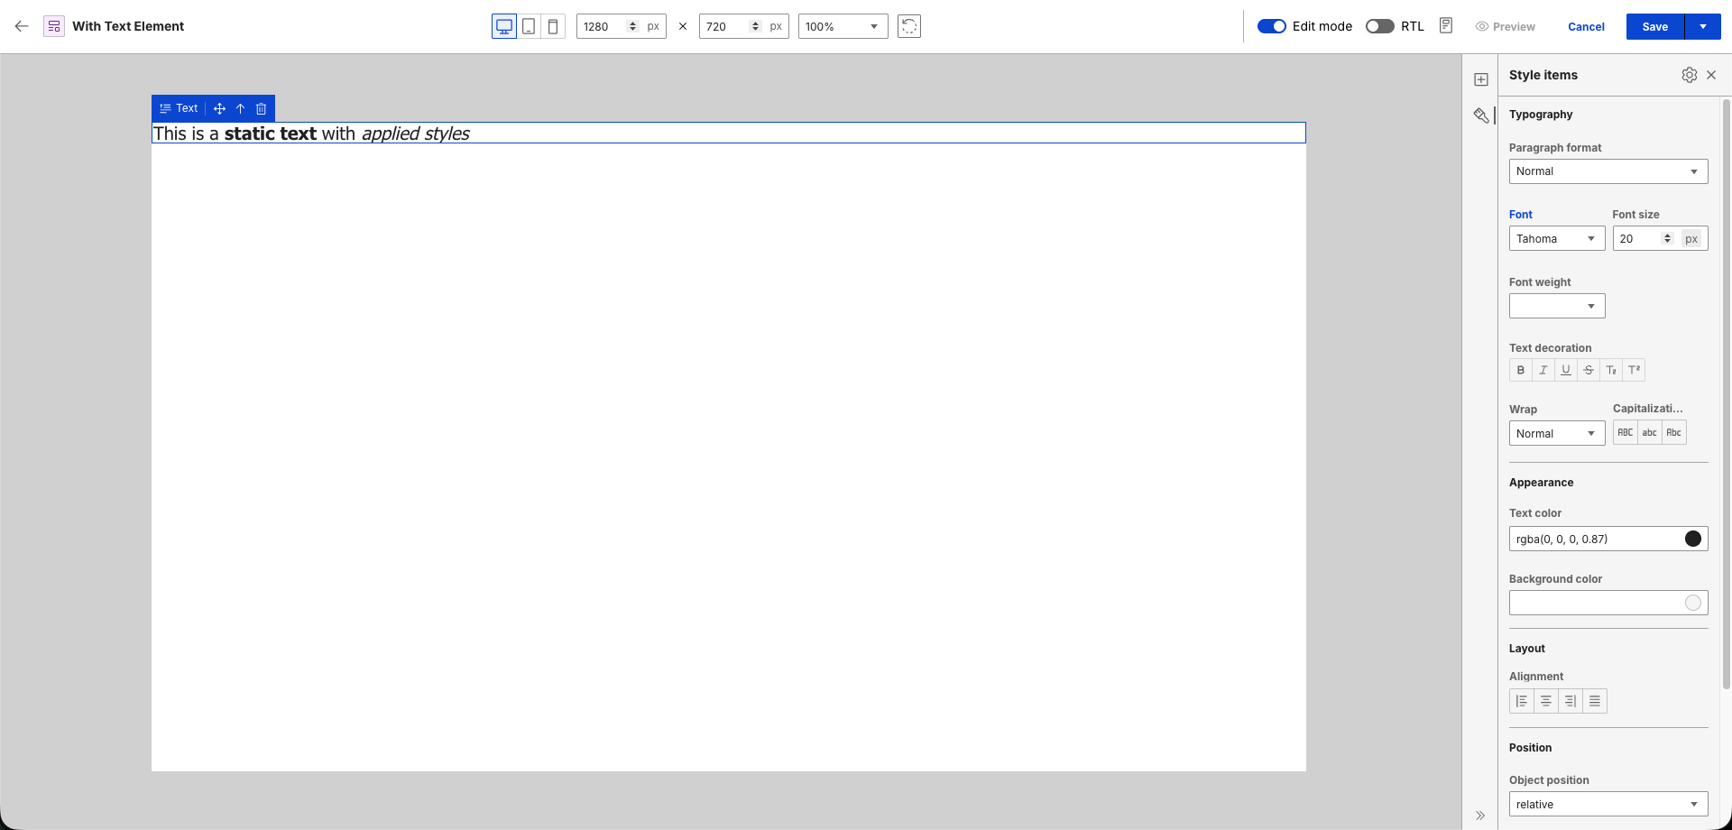Align text left
This screenshot has width=1732, height=830.
(x=1522, y=701)
